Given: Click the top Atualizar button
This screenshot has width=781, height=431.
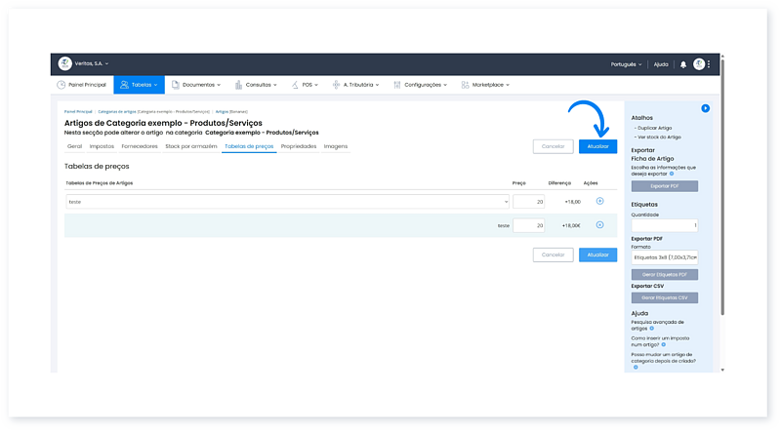Looking at the screenshot, I should click(597, 146).
